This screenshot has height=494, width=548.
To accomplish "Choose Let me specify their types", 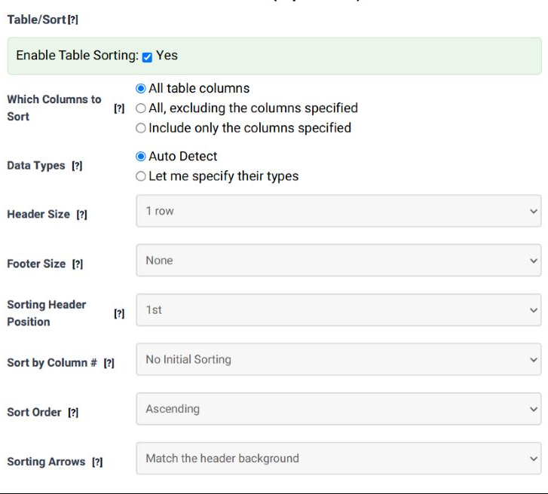I will tap(140, 176).
